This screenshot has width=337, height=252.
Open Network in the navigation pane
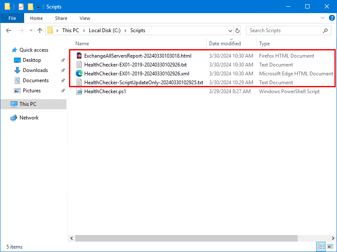29,118
